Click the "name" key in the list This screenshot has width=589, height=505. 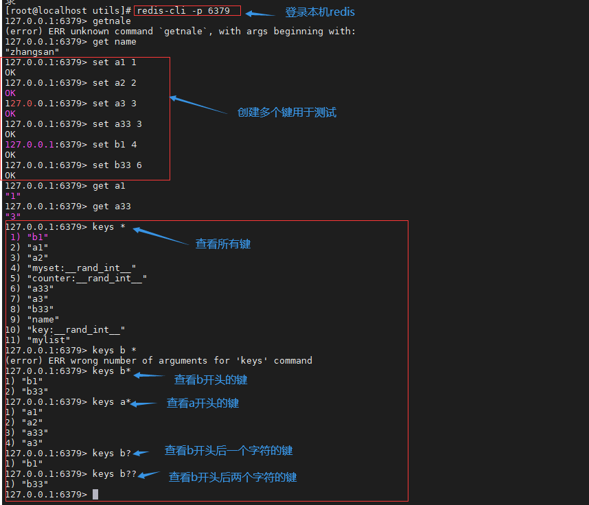pos(35,320)
